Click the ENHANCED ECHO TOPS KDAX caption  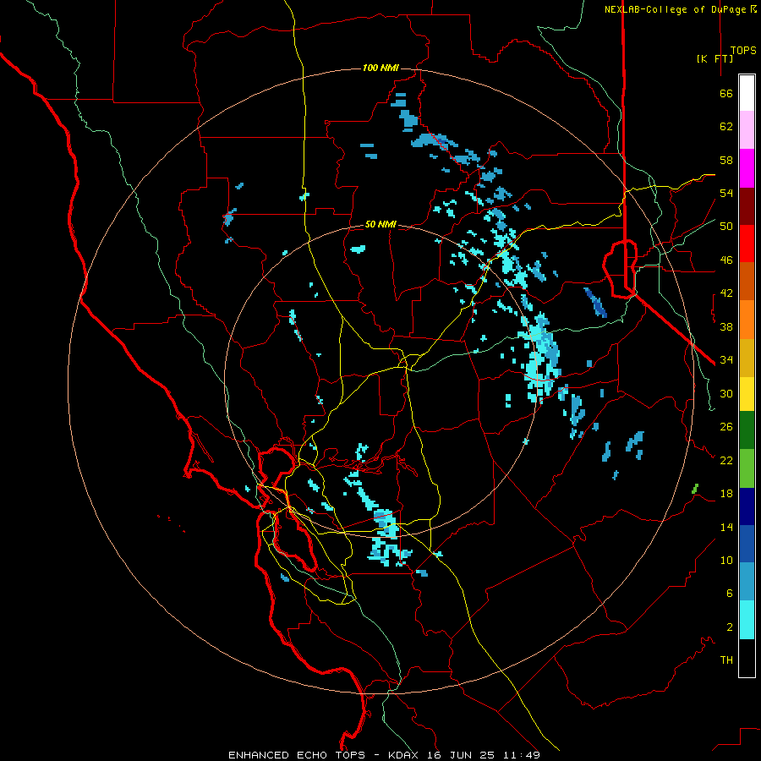tap(384, 755)
